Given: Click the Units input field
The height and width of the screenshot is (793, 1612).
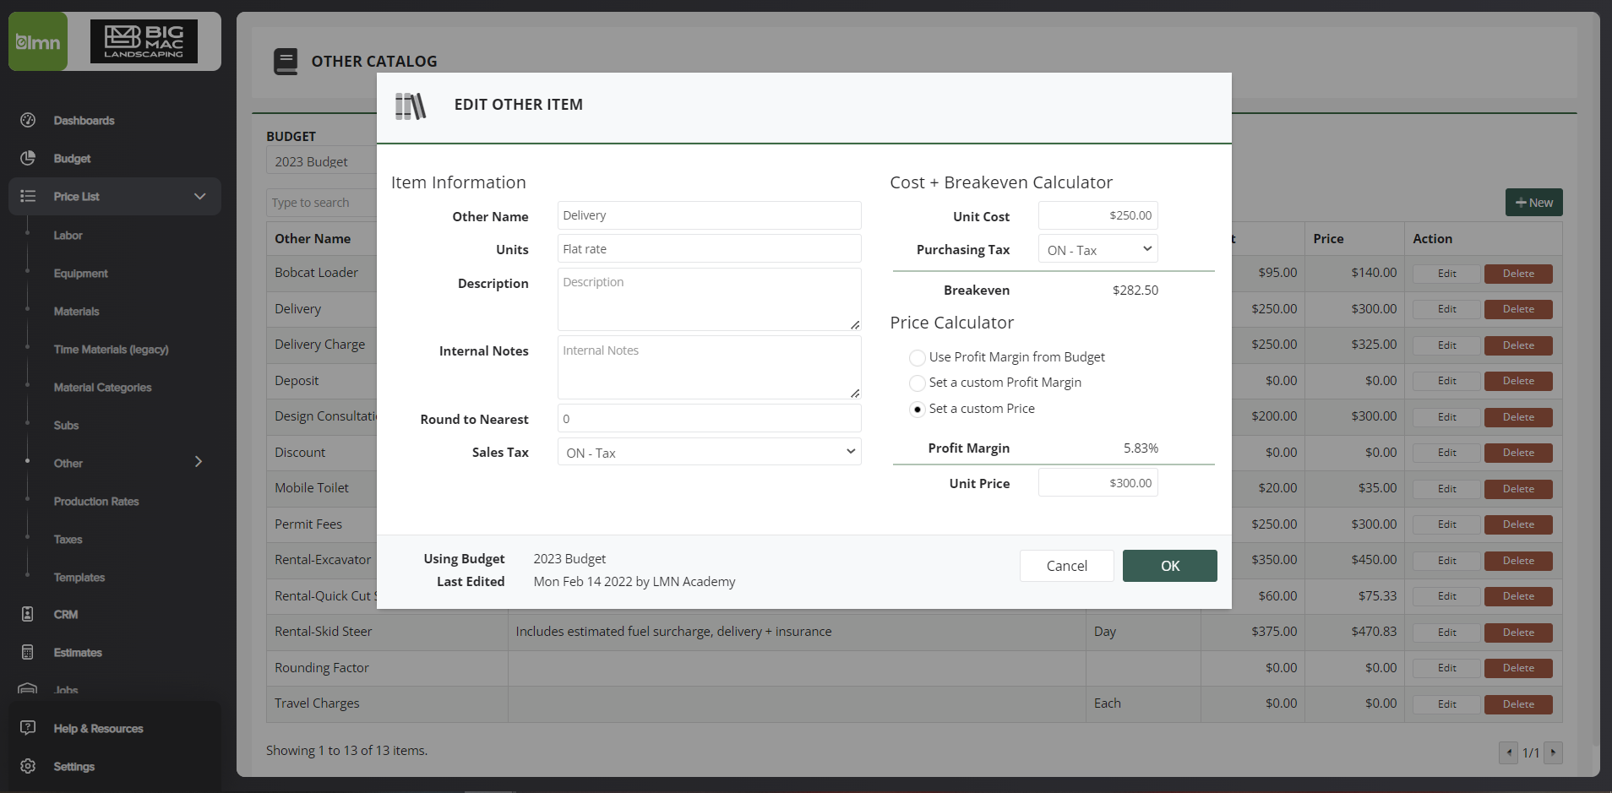Looking at the screenshot, I should point(709,249).
